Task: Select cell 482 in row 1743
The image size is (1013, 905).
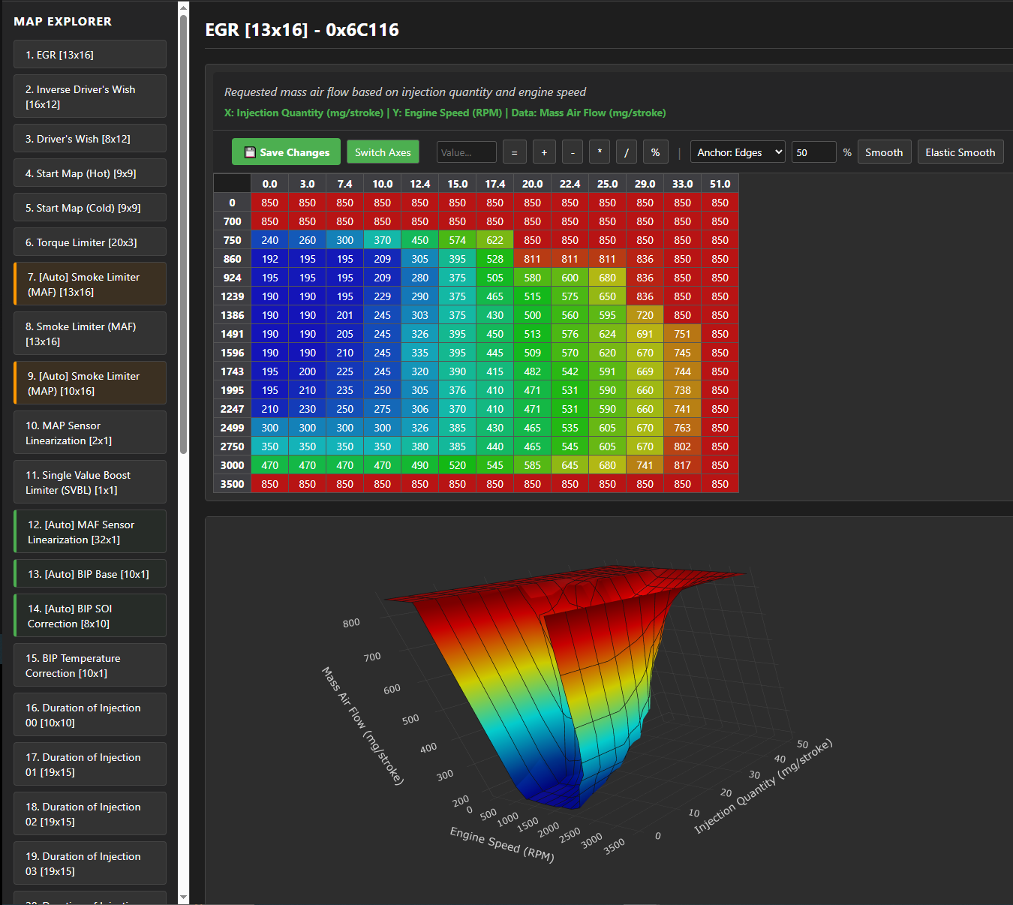Action: coord(533,371)
